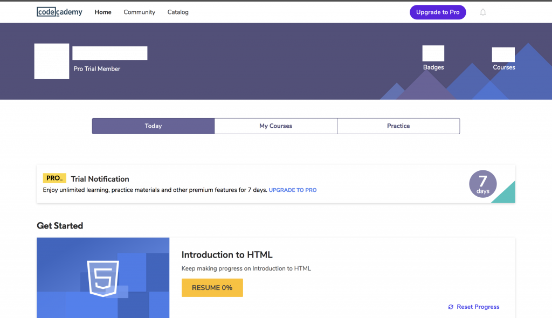552x318 pixels.
Task: Click the Pro Trial Member label
Action: pyautogui.click(x=97, y=69)
